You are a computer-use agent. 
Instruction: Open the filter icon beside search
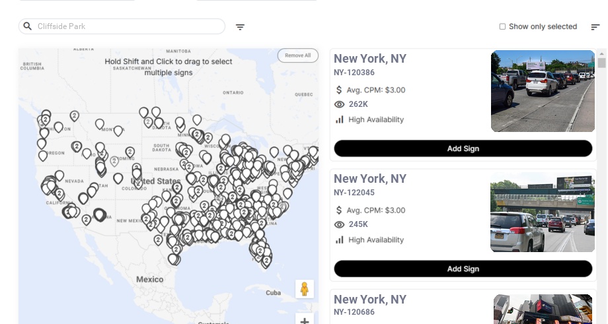click(x=240, y=27)
